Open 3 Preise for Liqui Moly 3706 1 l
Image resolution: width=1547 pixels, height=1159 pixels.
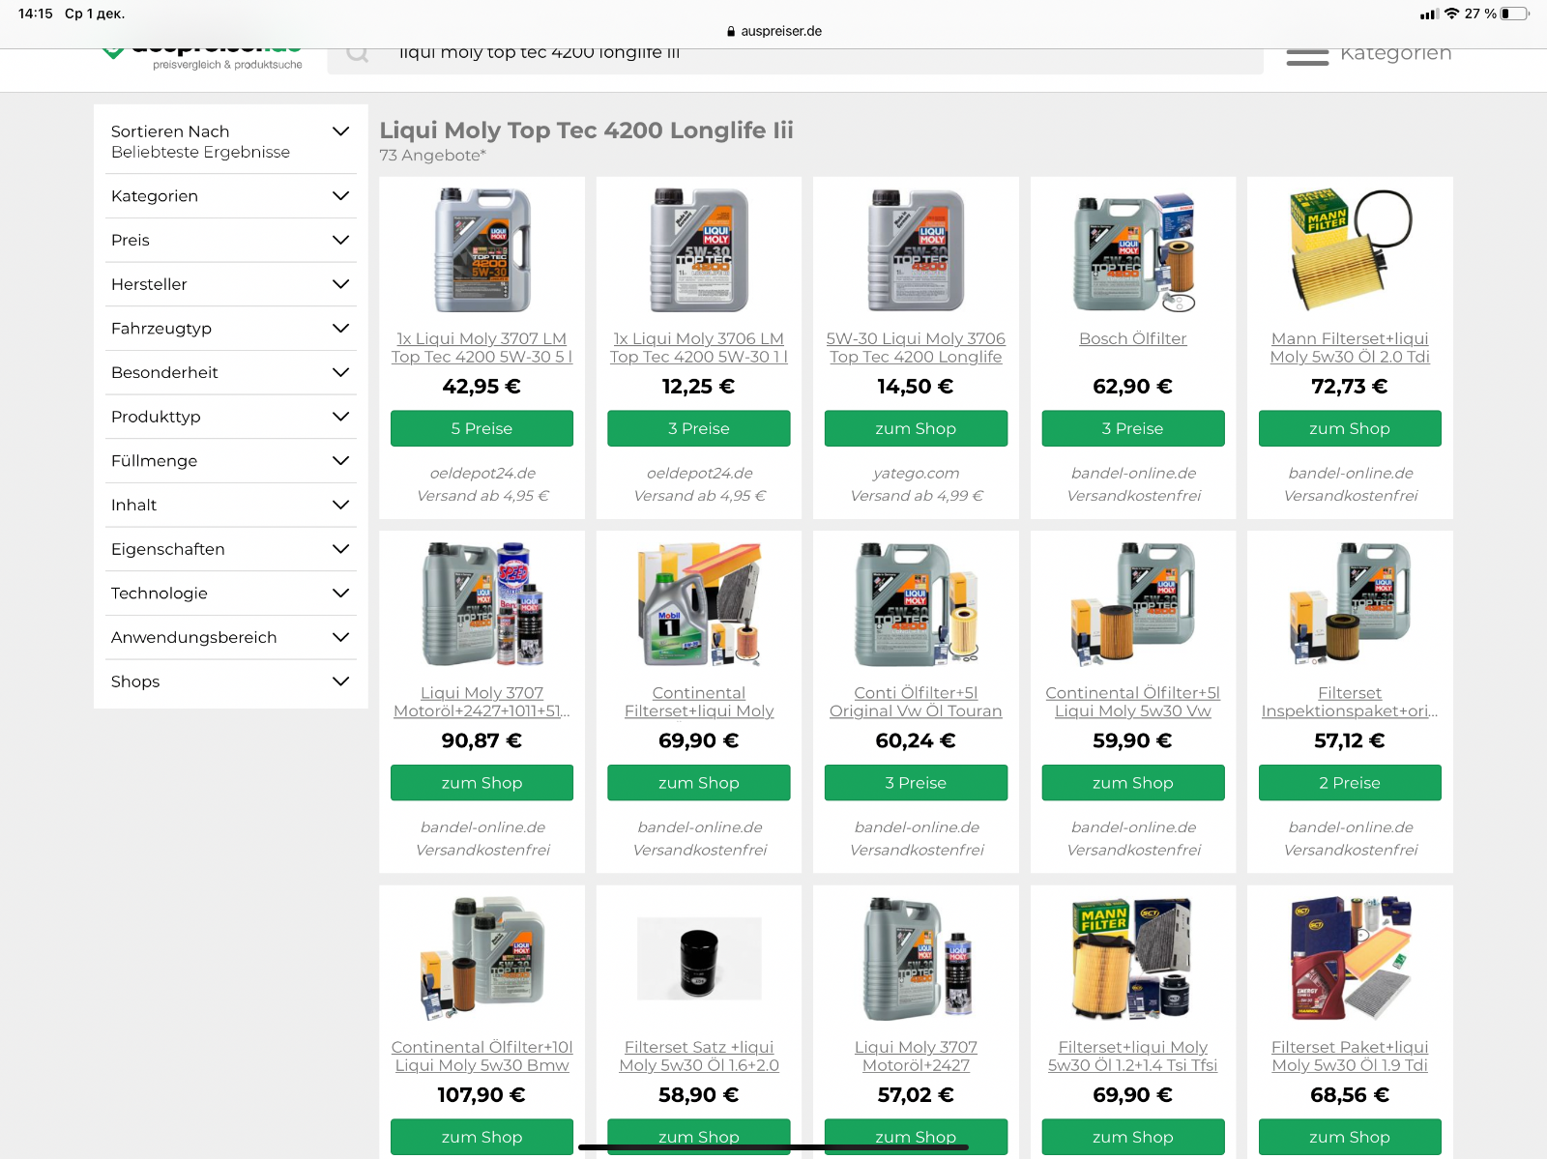click(699, 428)
